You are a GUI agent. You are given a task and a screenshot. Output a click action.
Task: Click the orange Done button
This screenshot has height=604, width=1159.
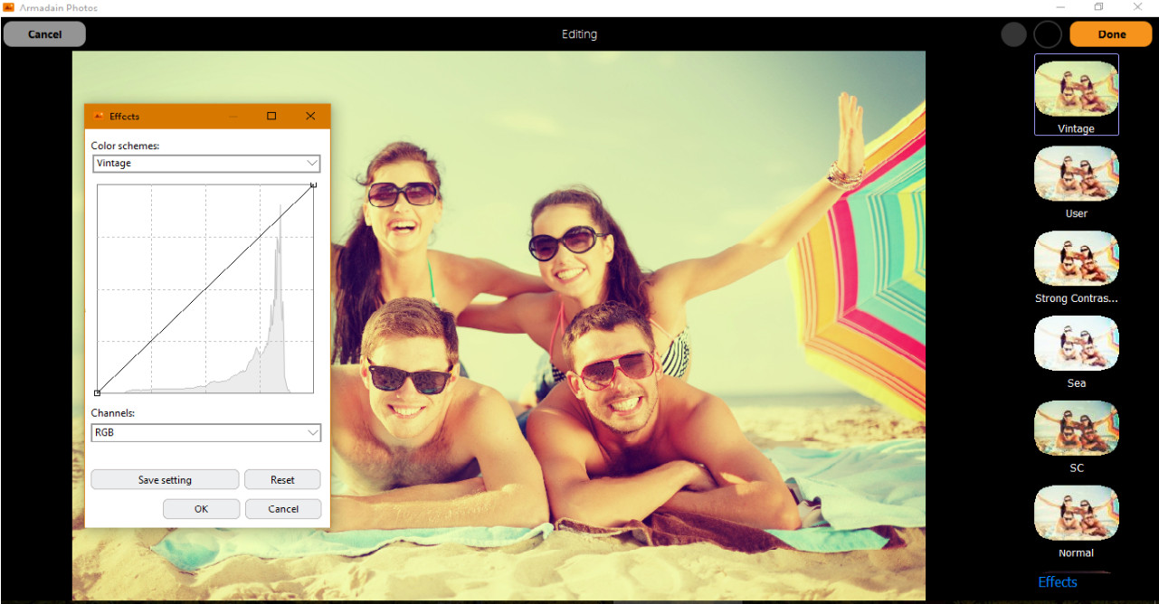tap(1112, 34)
